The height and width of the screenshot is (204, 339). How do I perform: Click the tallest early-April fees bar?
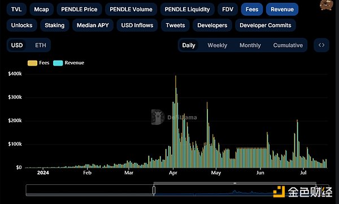coord(176,121)
